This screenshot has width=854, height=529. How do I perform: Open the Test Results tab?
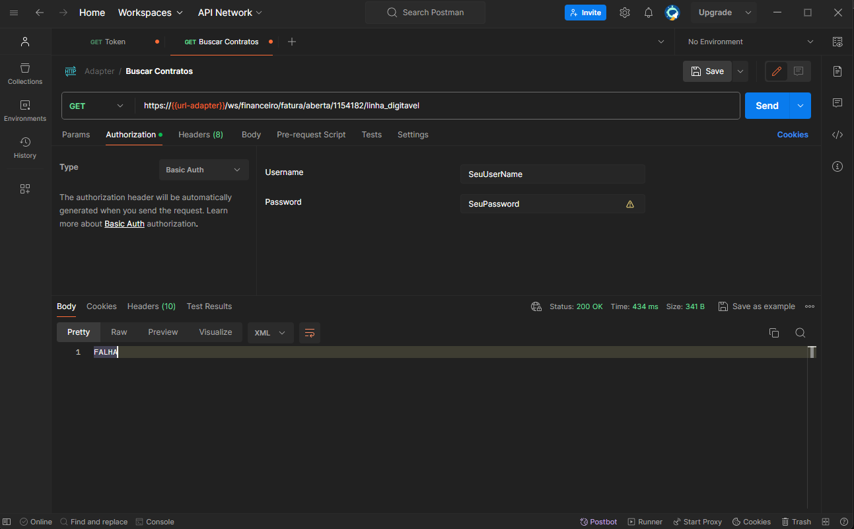tap(209, 306)
